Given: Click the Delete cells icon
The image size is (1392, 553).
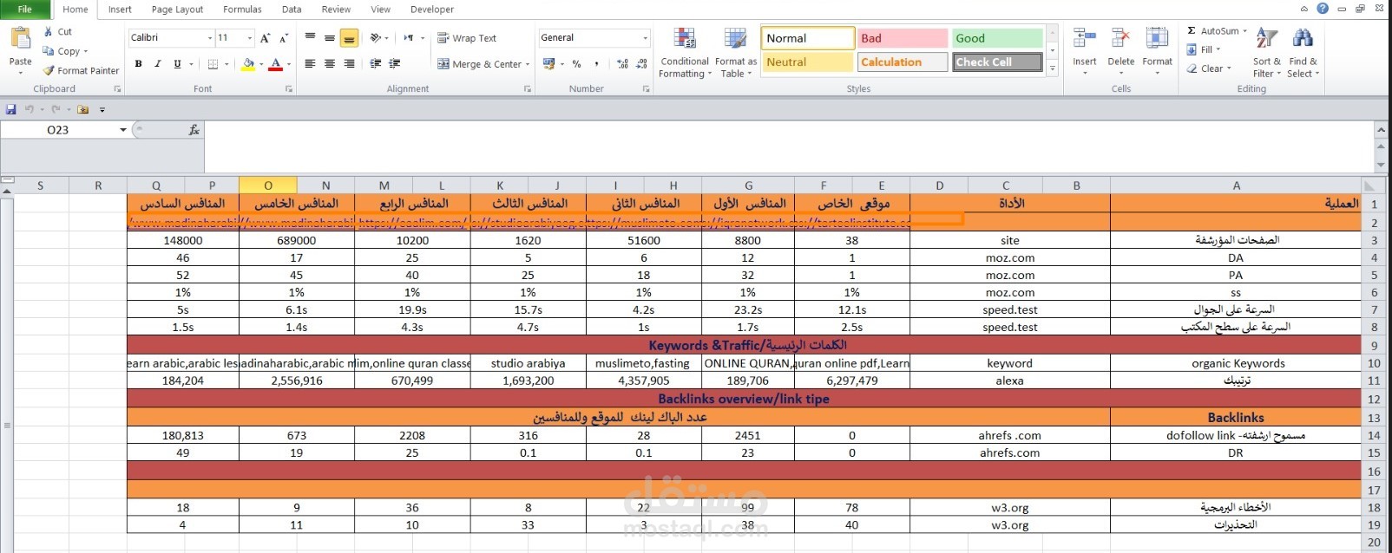Looking at the screenshot, I should [1120, 39].
